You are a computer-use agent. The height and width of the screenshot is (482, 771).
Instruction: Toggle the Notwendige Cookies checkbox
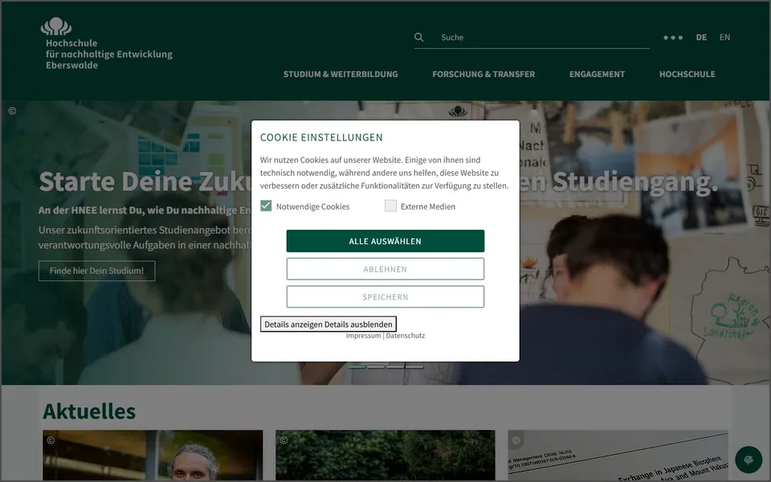(266, 206)
